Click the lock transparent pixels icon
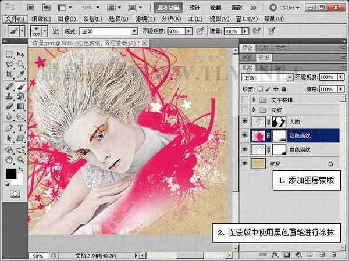 click(259, 88)
